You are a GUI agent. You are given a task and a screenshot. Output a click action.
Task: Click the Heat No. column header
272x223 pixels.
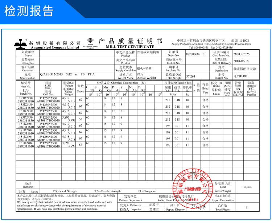26,87
